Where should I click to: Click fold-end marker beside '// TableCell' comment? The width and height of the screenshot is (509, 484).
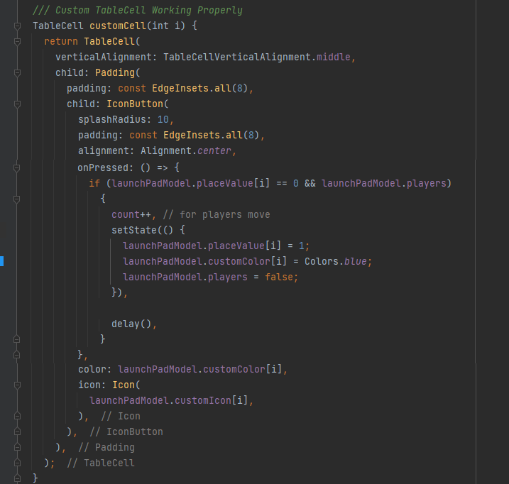[x=18, y=463]
